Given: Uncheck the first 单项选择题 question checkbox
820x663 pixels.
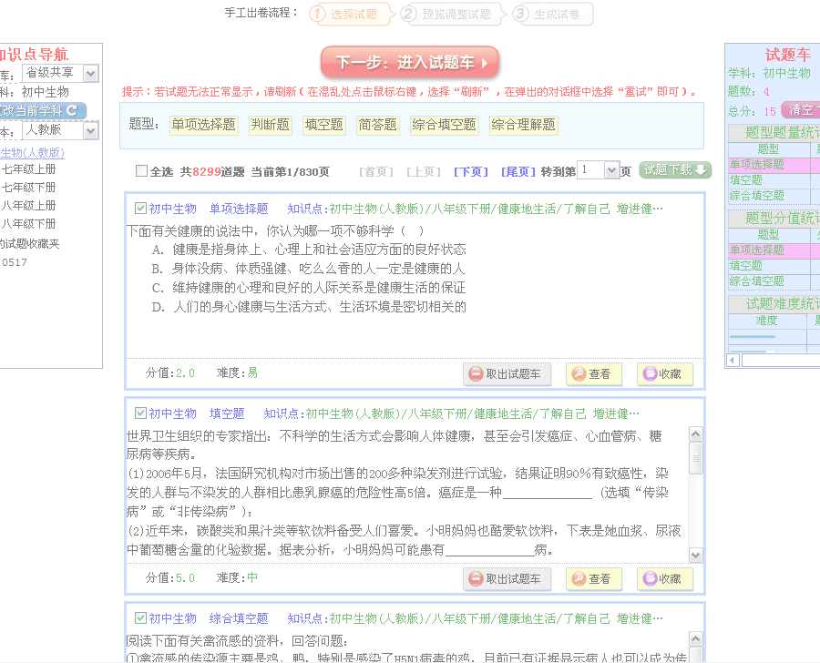Looking at the screenshot, I should [x=140, y=209].
